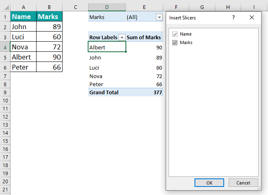Select row 4 header
Viewport: 268px width, 195px height.
pyautogui.click(x=5, y=47)
